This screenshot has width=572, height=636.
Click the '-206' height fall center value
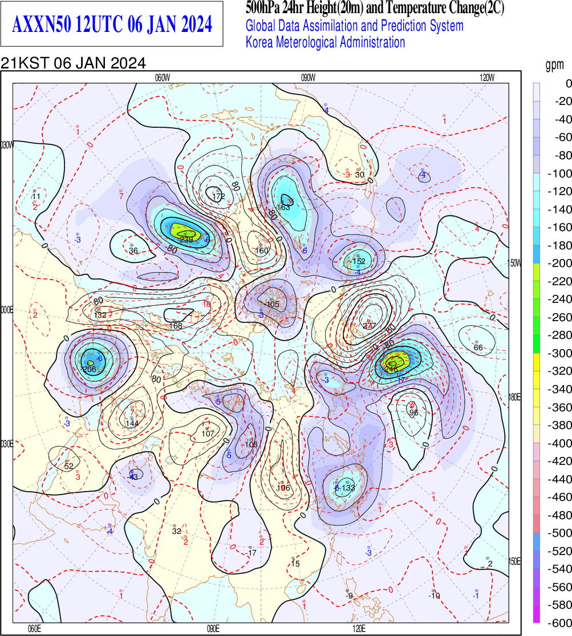coord(88,370)
